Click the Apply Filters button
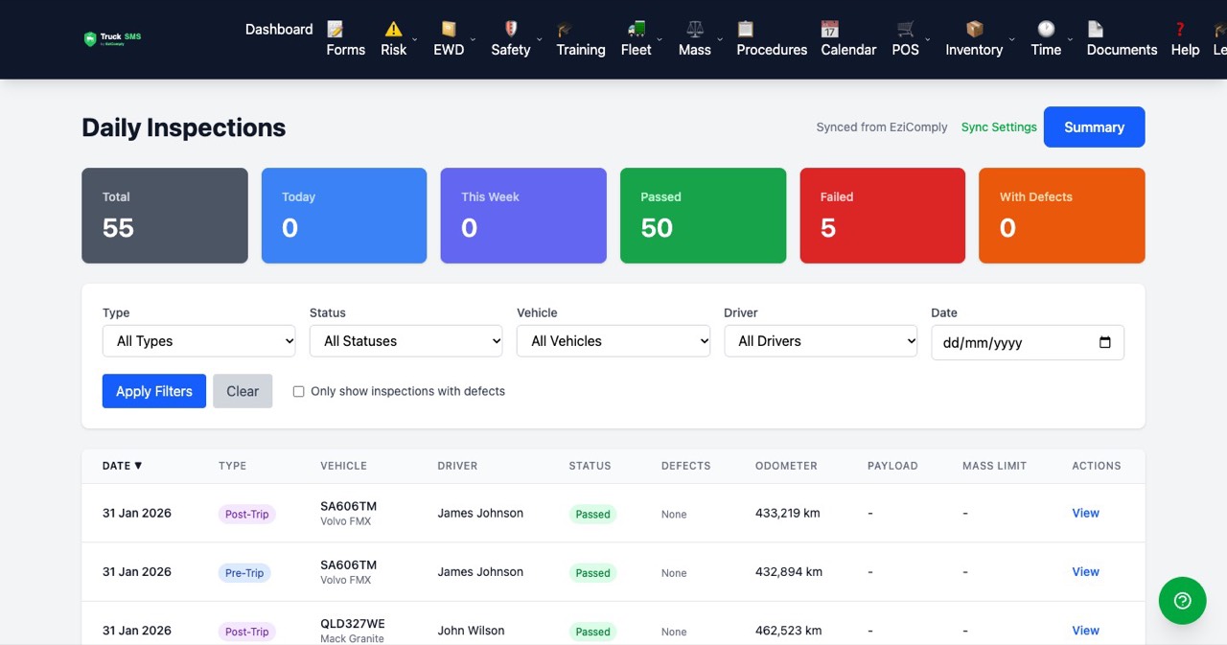The width and height of the screenshot is (1227, 645). [x=154, y=391]
